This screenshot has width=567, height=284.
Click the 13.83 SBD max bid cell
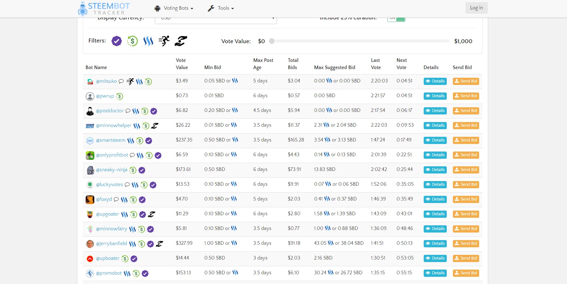tap(325, 169)
